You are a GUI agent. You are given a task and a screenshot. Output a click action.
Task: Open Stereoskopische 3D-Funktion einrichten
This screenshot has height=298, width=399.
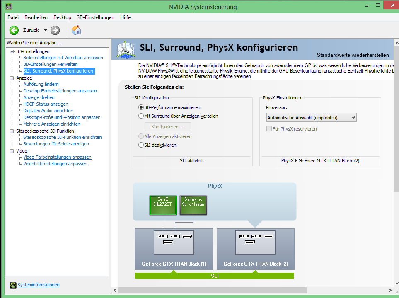pyautogui.click(x=62, y=137)
